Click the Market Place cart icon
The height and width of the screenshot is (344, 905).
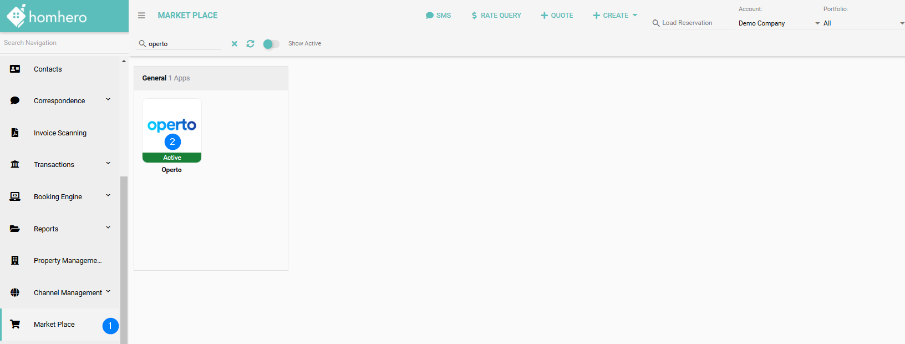pyautogui.click(x=15, y=325)
